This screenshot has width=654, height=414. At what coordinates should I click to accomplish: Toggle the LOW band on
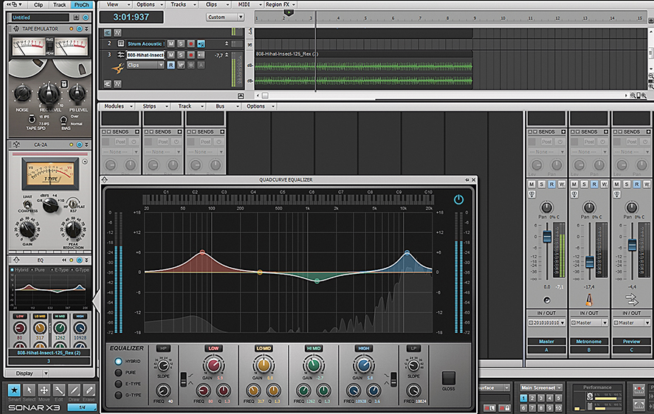point(213,348)
